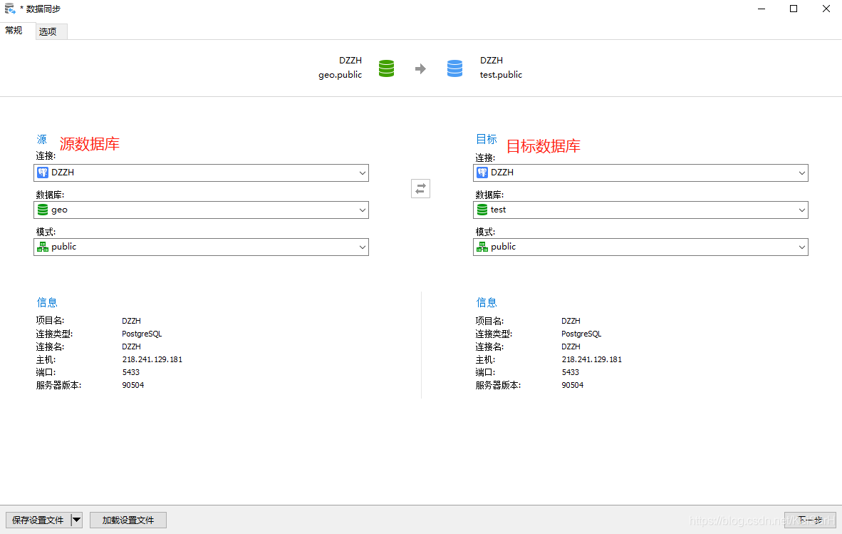
Task: Click the PostgreSQL icon in source connection field
Action: [42, 172]
